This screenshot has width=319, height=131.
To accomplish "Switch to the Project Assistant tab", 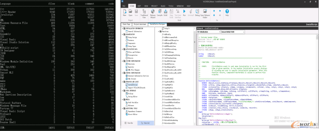I will (x=140, y=24).
